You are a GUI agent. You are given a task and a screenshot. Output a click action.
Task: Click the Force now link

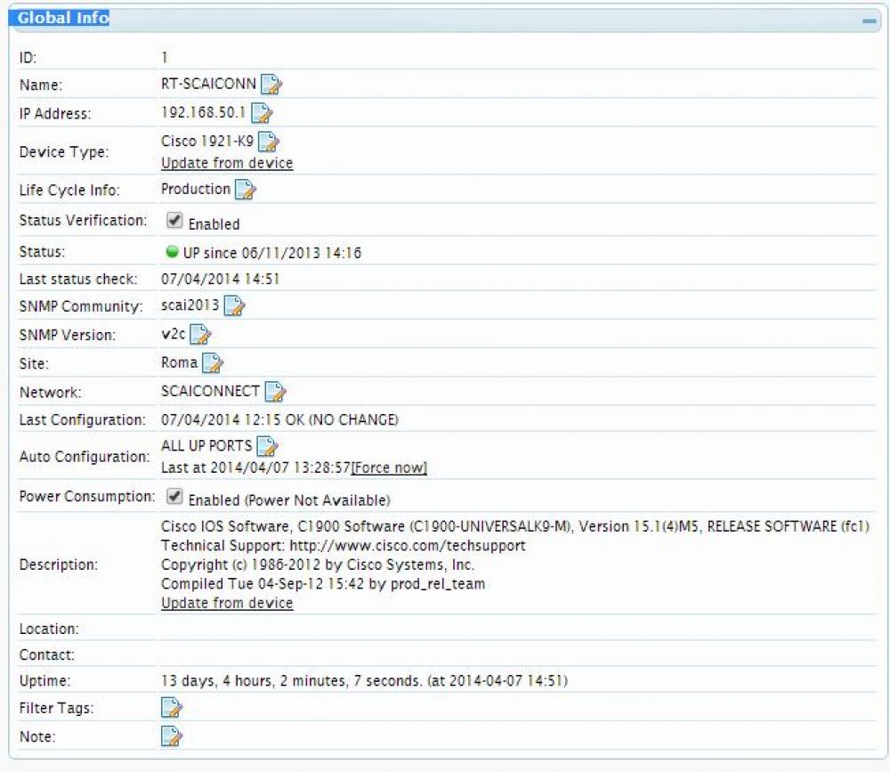[390, 467]
